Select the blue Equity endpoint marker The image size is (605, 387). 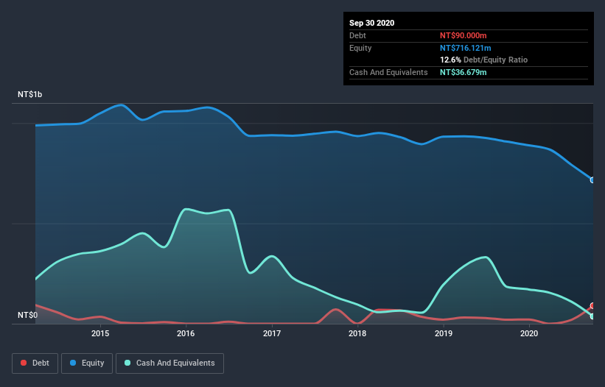[x=592, y=180]
